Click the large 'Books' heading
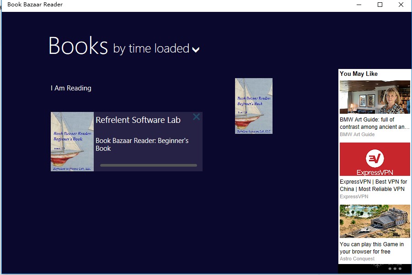The height and width of the screenshot is (275, 412). coord(78,46)
